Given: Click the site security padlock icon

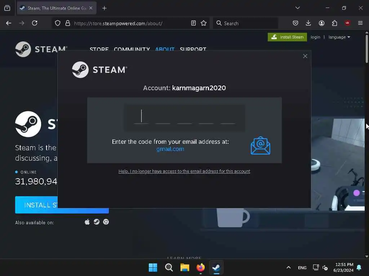Looking at the screenshot, I should [x=68, y=23].
